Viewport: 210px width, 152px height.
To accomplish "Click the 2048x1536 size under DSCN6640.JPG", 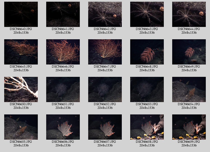I will tap(21, 33).
